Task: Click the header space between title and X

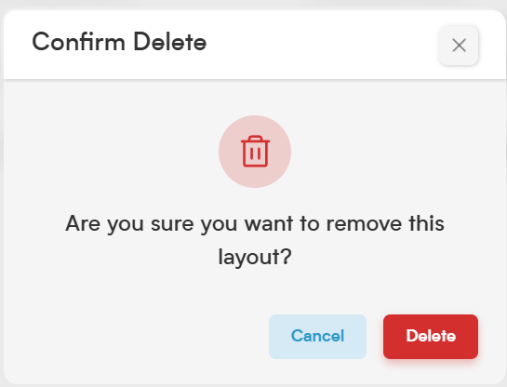Action: (x=324, y=45)
